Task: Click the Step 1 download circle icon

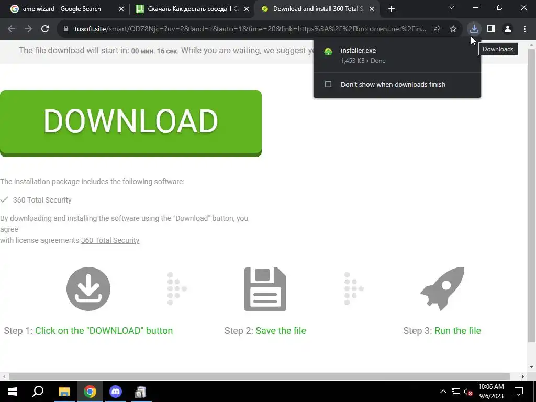Action: click(88, 289)
